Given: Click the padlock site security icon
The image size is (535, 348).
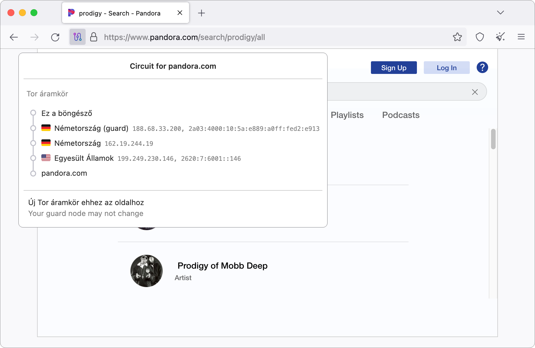Looking at the screenshot, I should point(94,37).
